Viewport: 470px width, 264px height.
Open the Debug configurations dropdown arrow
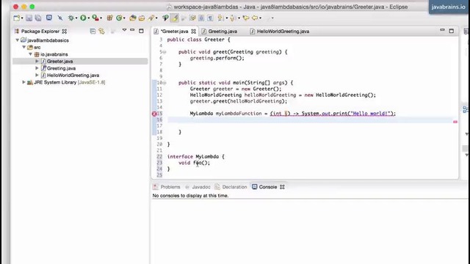[76, 18]
